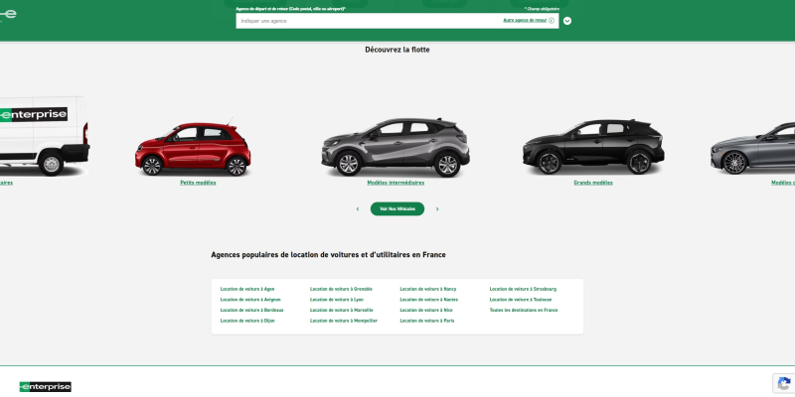Click the reCAPTCHA badge icon
This screenshot has width=795, height=397.
coord(784,383)
